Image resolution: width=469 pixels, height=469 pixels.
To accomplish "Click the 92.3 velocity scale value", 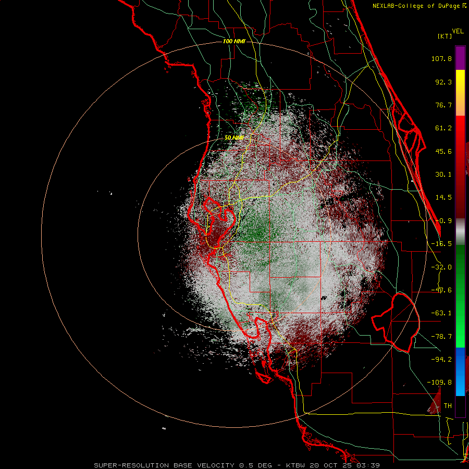I will (443, 82).
